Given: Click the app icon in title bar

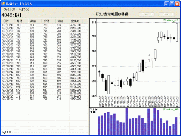Looking at the screenshot, I should (x=3, y=4).
